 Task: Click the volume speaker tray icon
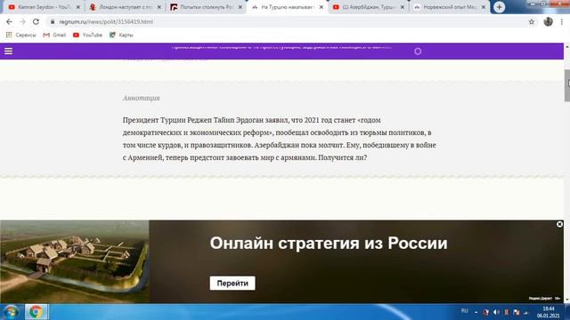tap(496, 312)
